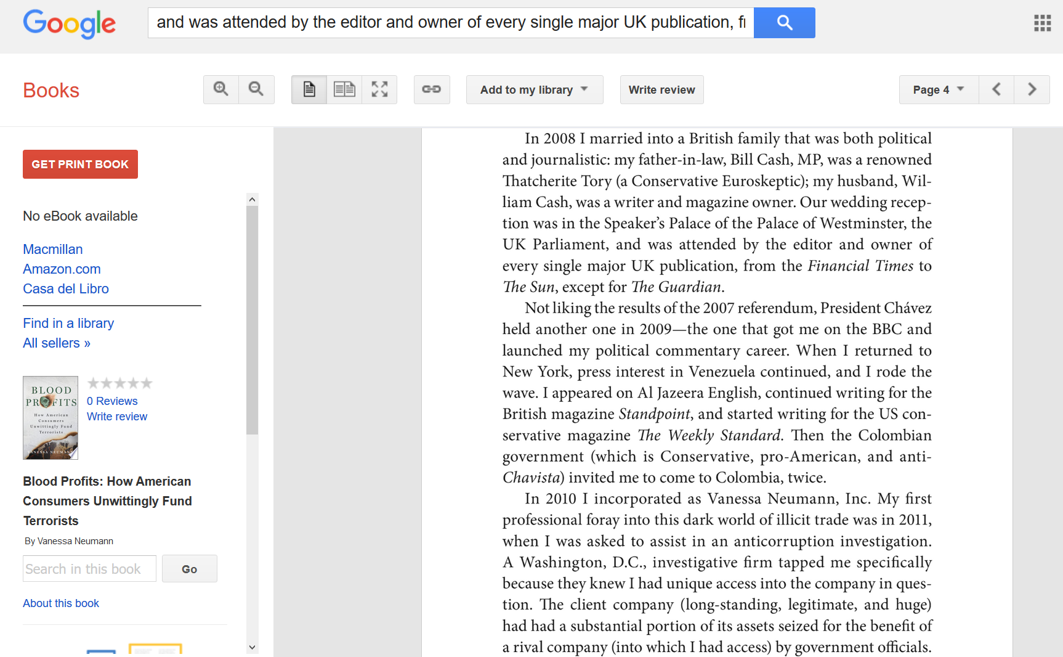Click the Books heading link
The image size is (1063, 657).
51,91
